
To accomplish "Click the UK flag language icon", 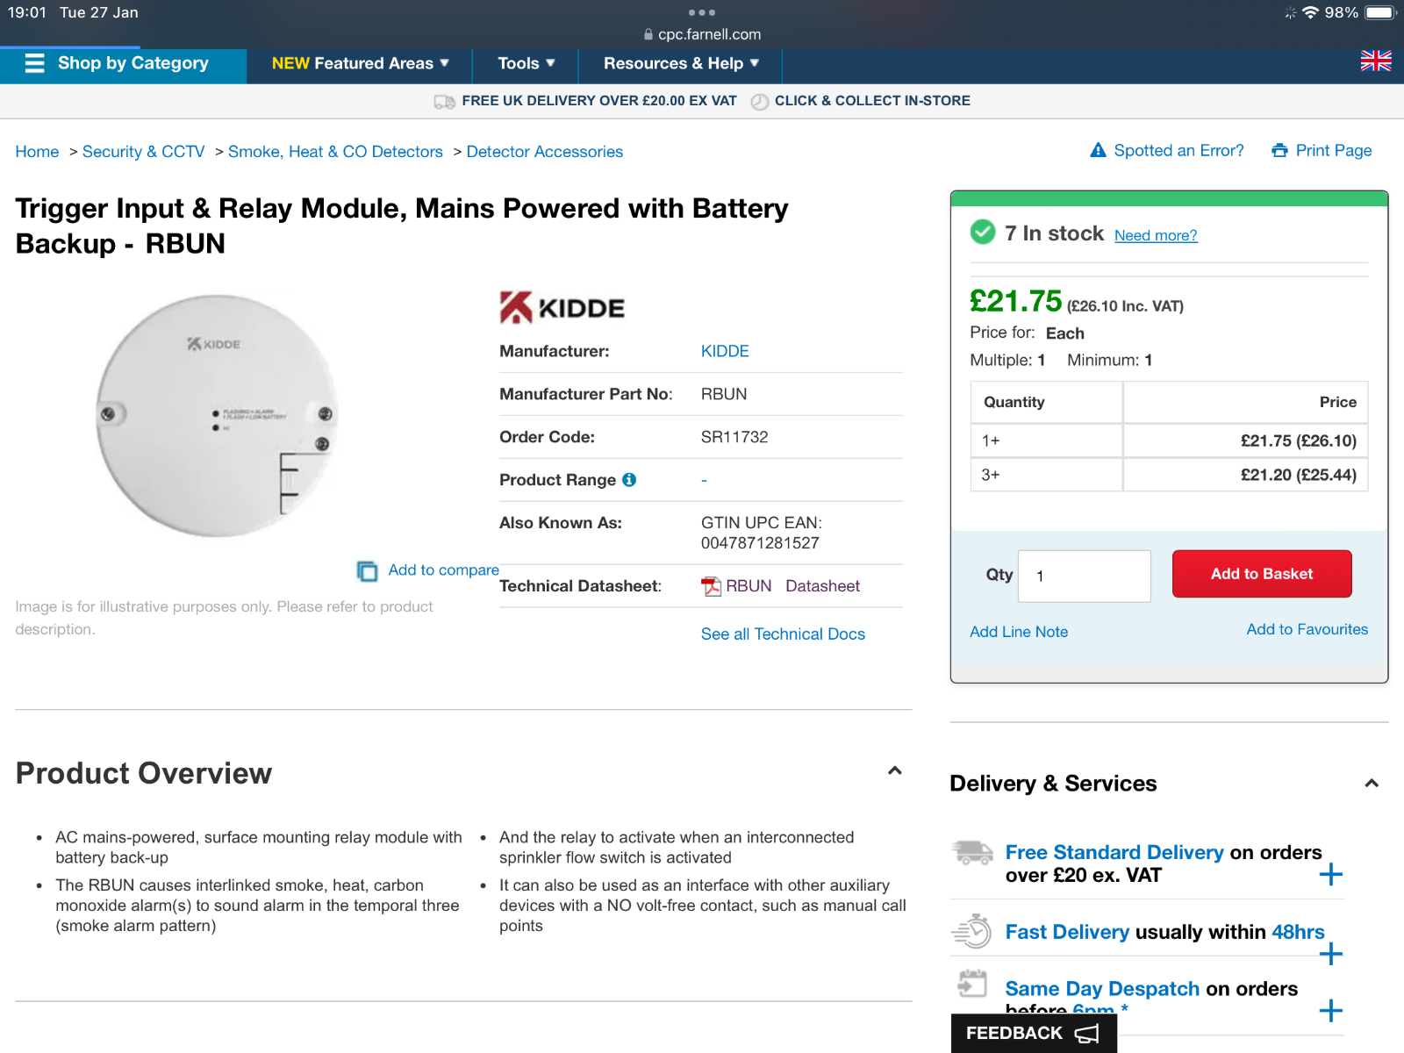I will pos(1375,61).
